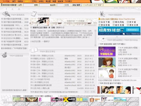The image size is (141, 106).
Task: Click the speech bubble icon in 明青野球部 banner
Action: pyautogui.click(x=124, y=34)
